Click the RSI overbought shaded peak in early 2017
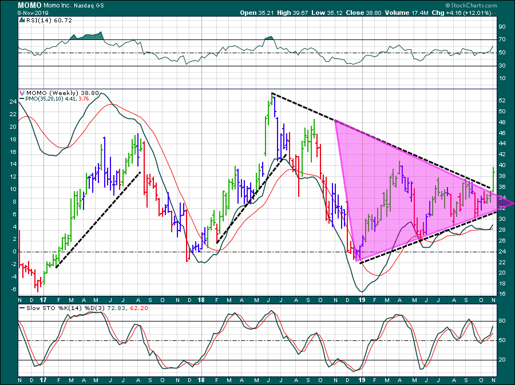This screenshot has width=515, height=385. pyautogui.click(x=86, y=37)
